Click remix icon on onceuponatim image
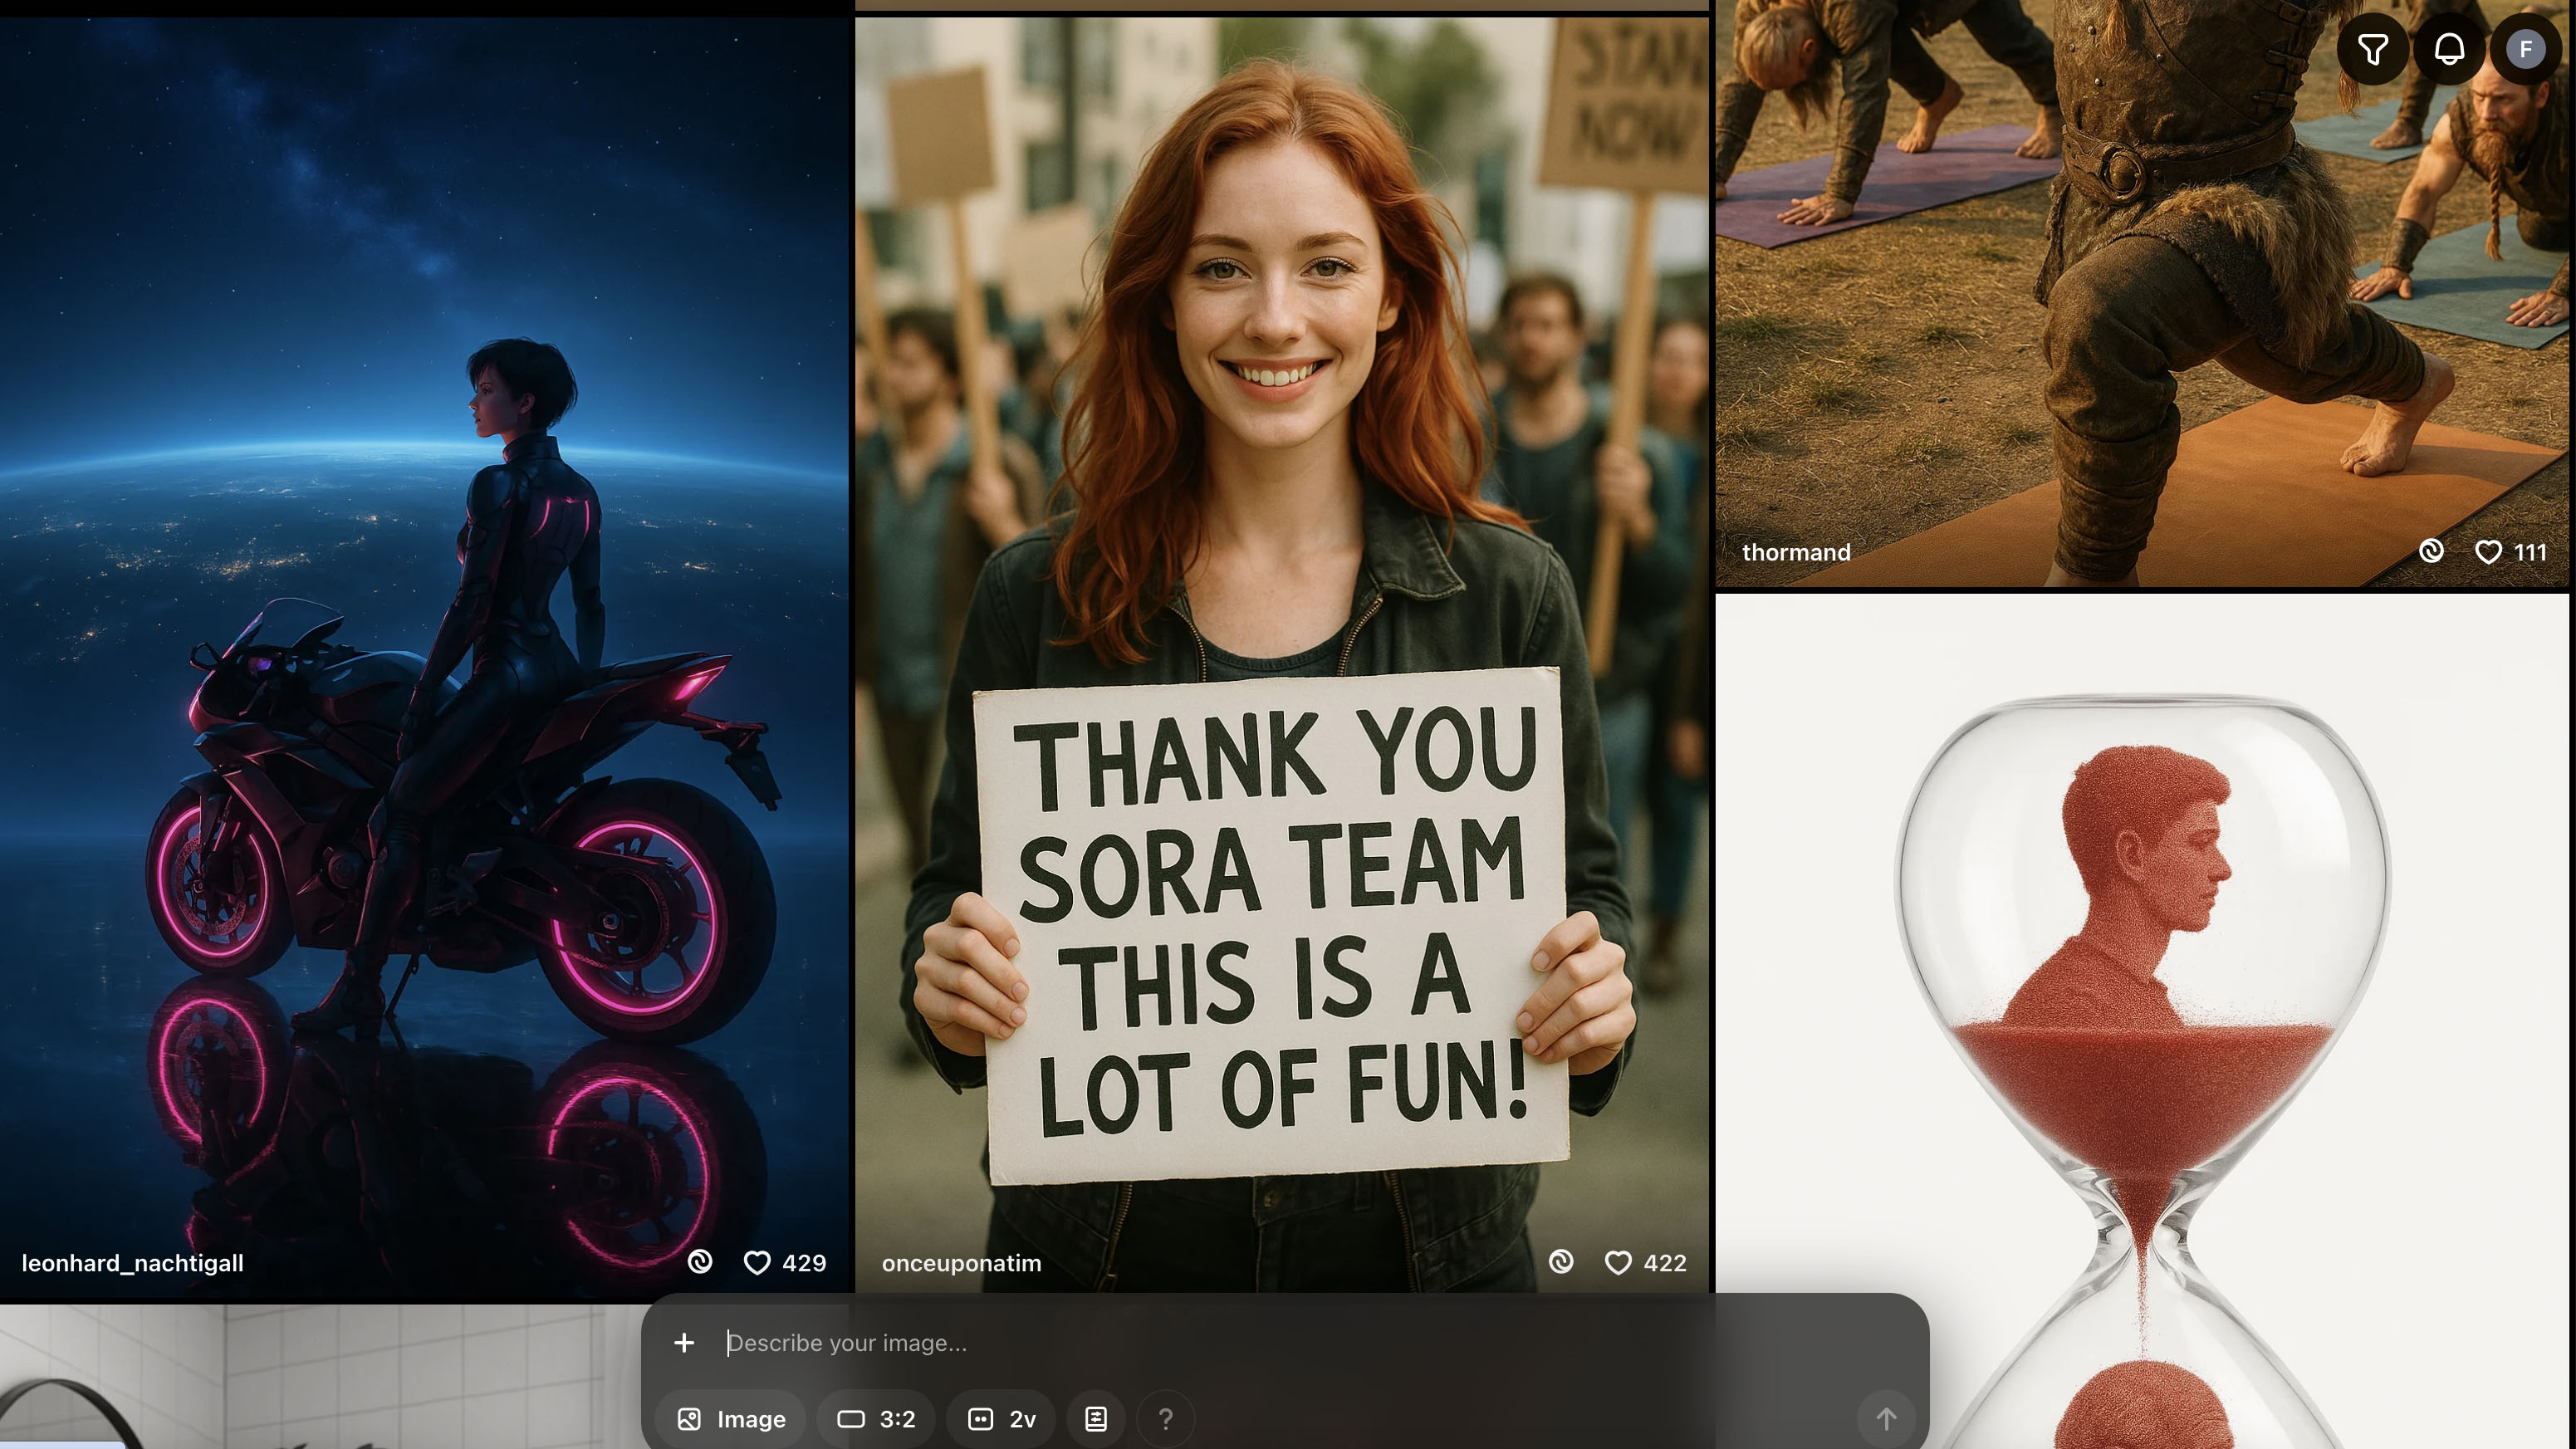 (1561, 1262)
